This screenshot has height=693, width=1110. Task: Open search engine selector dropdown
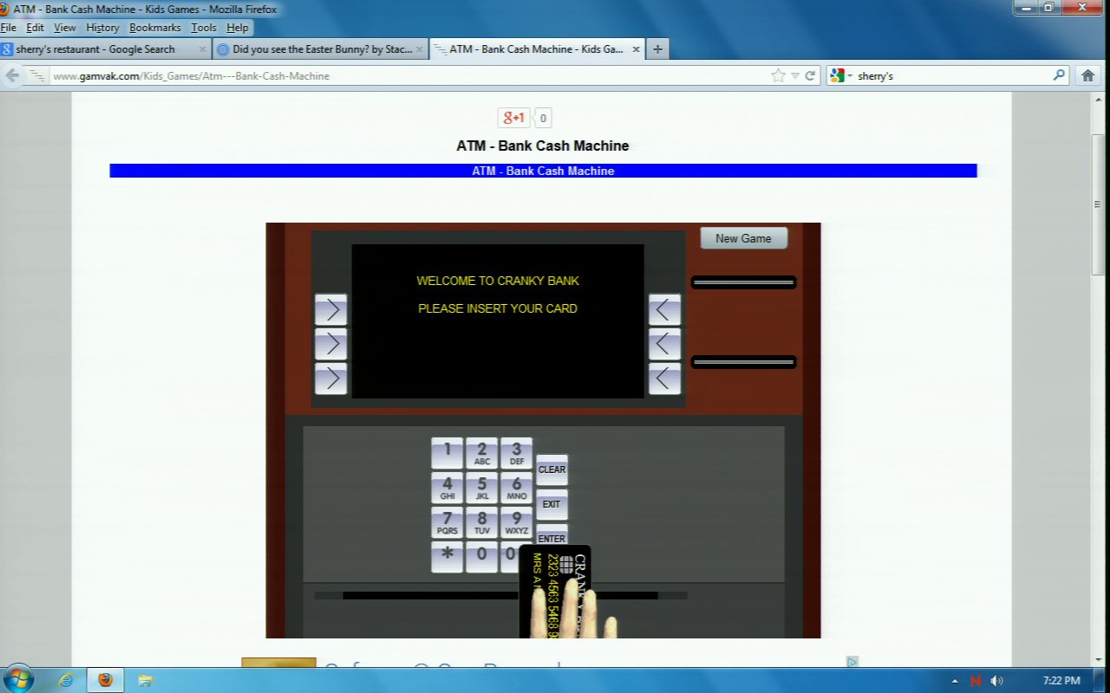tap(841, 75)
